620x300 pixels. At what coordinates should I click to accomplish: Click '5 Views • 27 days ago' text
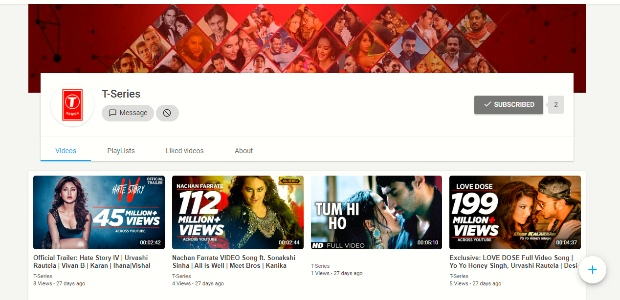click(475, 283)
